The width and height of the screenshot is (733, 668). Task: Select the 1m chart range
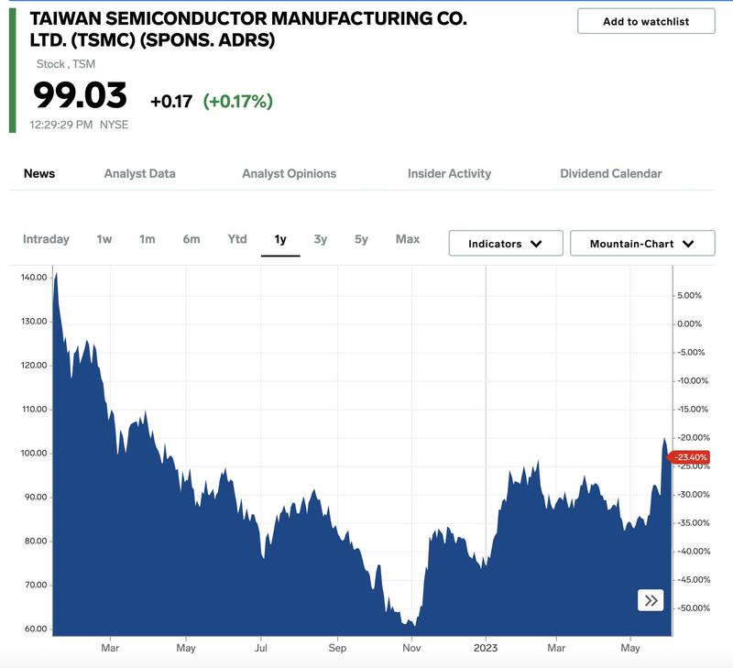coord(148,239)
